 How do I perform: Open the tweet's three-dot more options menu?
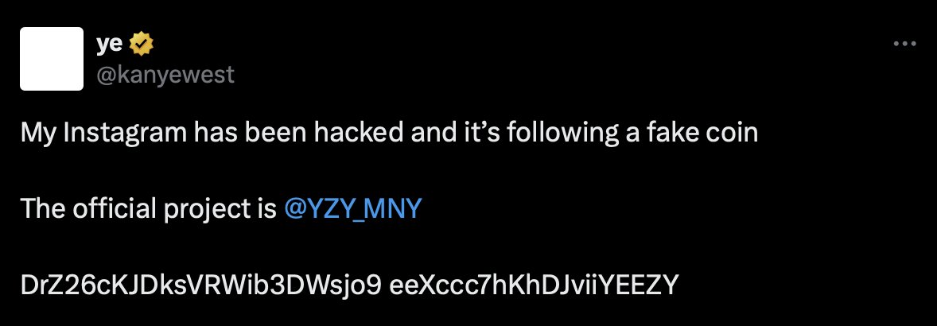tap(904, 44)
